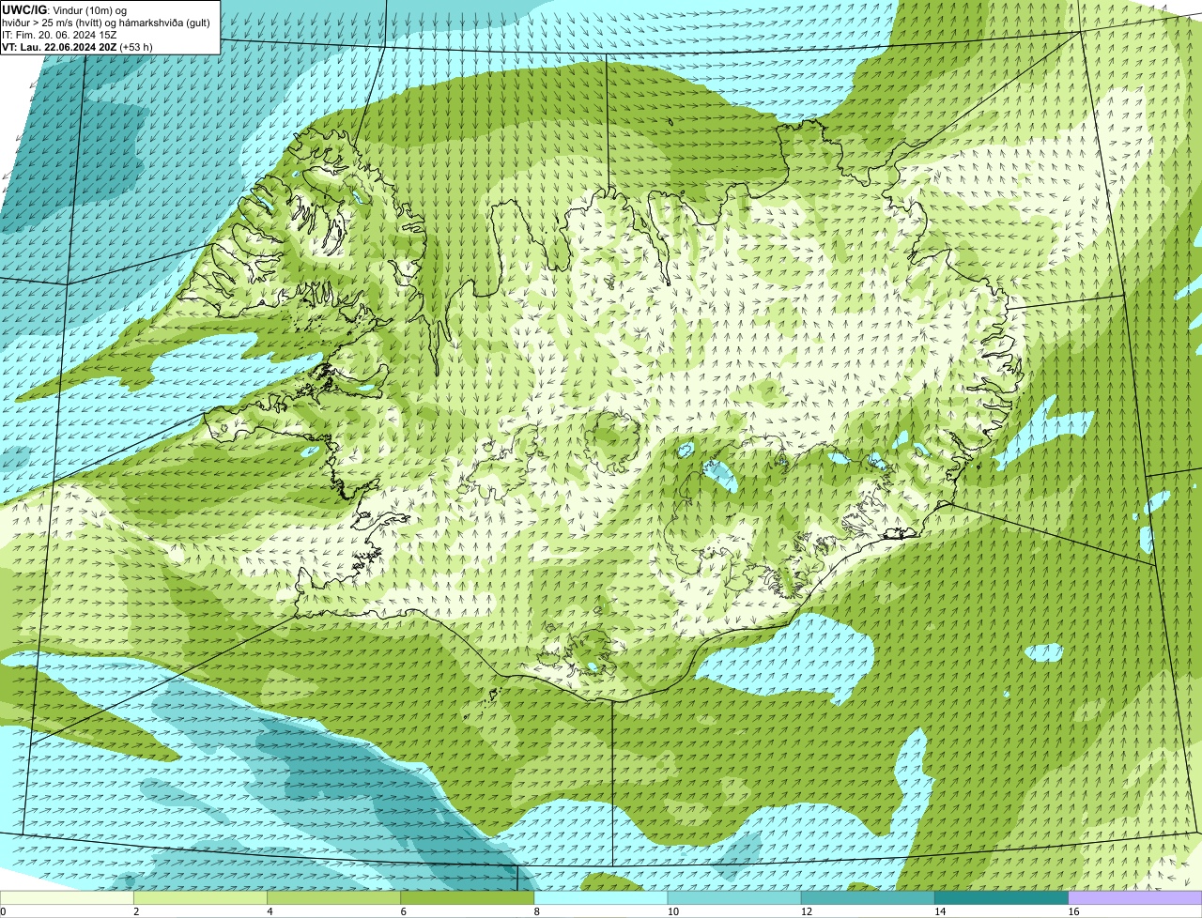Click the 14–16 m/s dark teal legend swatch
The width and height of the screenshot is (1202, 918).
pyautogui.click(x=1001, y=897)
